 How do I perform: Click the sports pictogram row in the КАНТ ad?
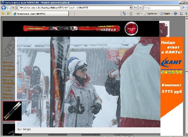click(x=172, y=72)
